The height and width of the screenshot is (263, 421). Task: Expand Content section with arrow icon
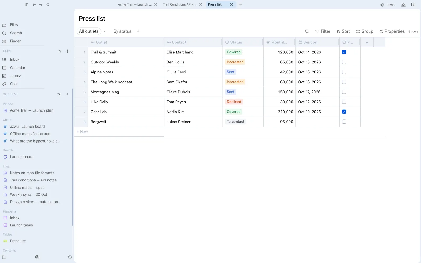(x=66, y=94)
